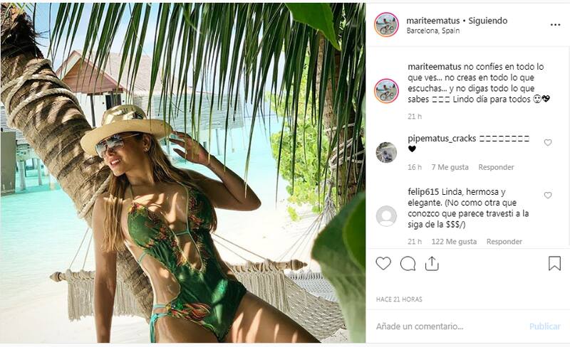
Task: Save post with bookmark icon
Action: point(554,264)
